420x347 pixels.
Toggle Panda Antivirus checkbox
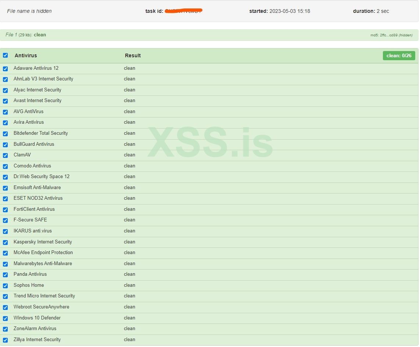(6, 275)
